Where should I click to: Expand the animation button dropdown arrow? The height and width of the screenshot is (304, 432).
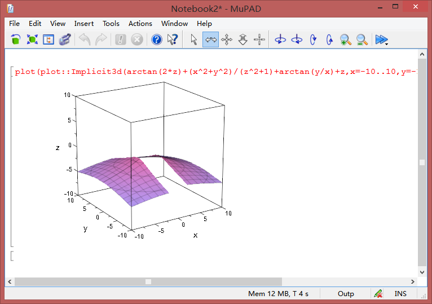pos(386,44)
